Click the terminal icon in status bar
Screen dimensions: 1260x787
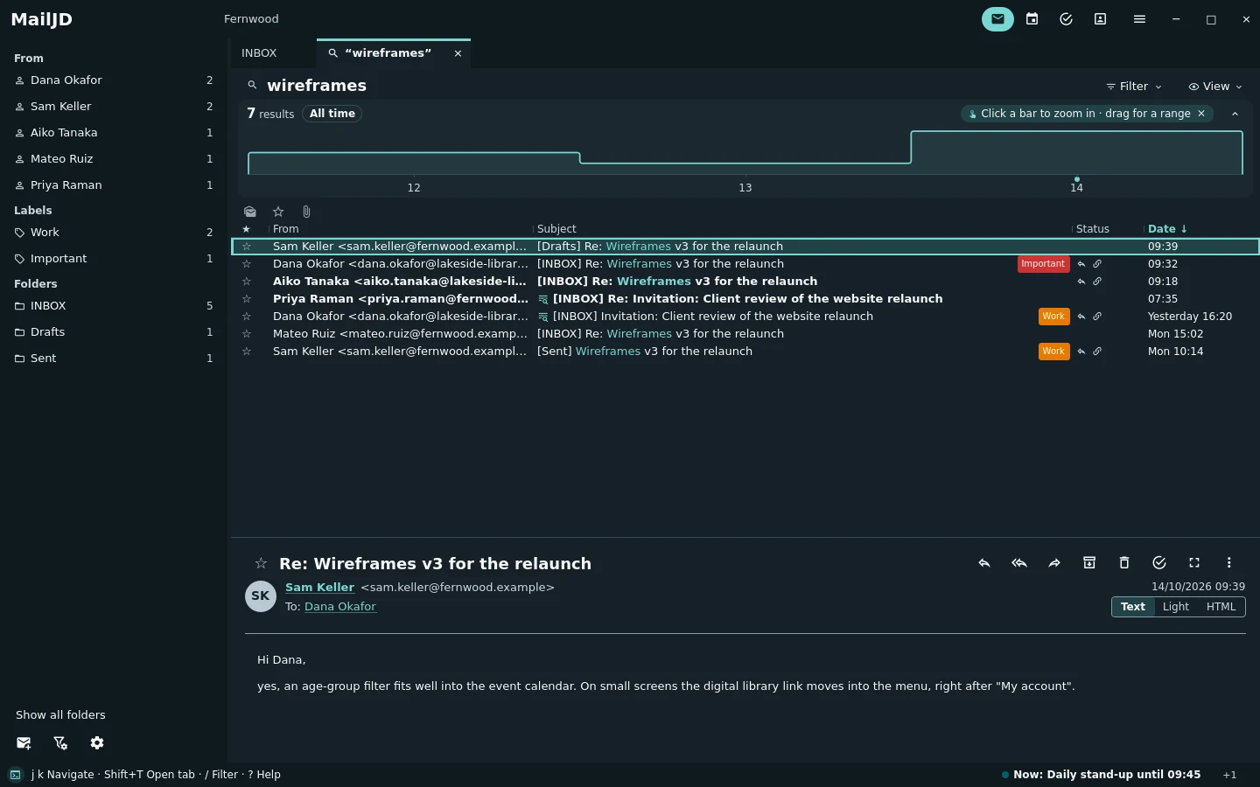pyautogui.click(x=15, y=775)
